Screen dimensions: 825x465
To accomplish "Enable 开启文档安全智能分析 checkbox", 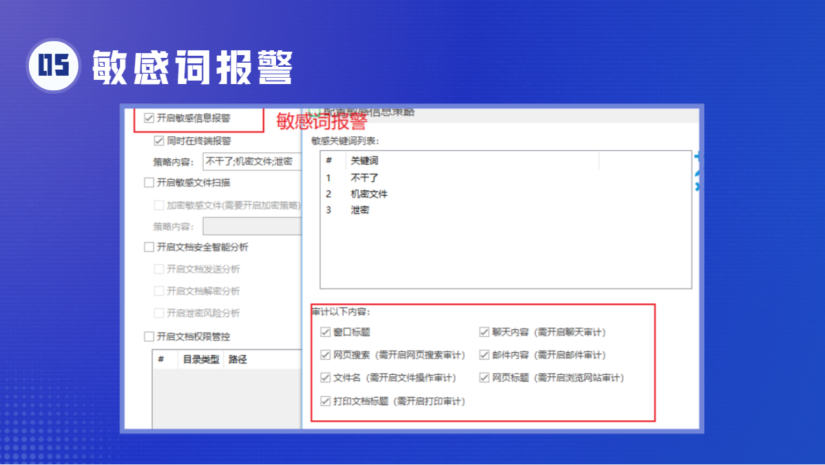I will tap(149, 247).
